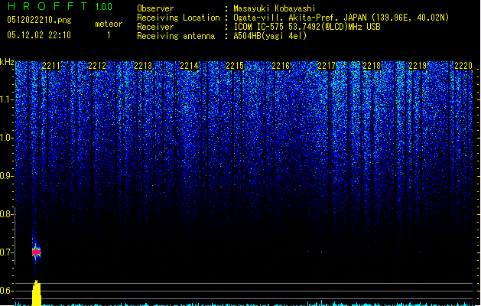Image resolution: width=481 pixels, height=306 pixels.
Task: Click the red meteor echo at 0.7 kHz
Action: [36, 252]
